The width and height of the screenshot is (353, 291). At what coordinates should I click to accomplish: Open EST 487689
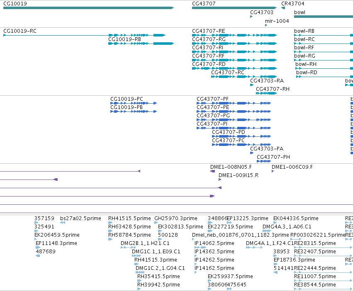tap(38, 256)
